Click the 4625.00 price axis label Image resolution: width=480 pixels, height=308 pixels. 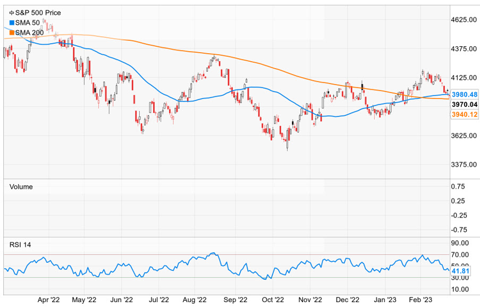[x=464, y=20]
